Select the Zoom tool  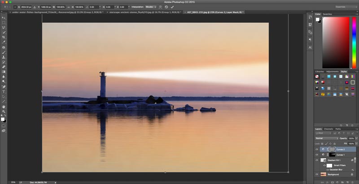[4, 111]
